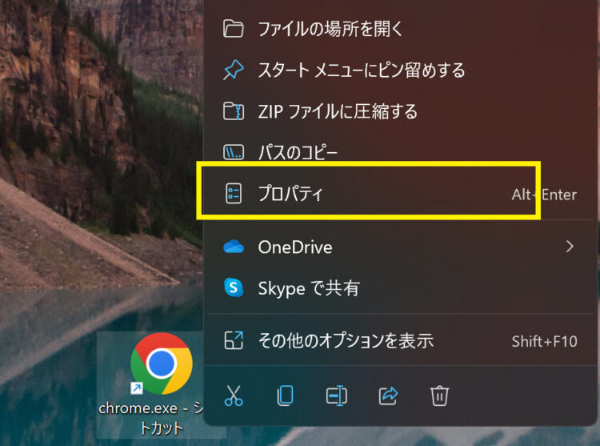Click the Skype logo icon
The image size is (600, 446).
(234, 287)
